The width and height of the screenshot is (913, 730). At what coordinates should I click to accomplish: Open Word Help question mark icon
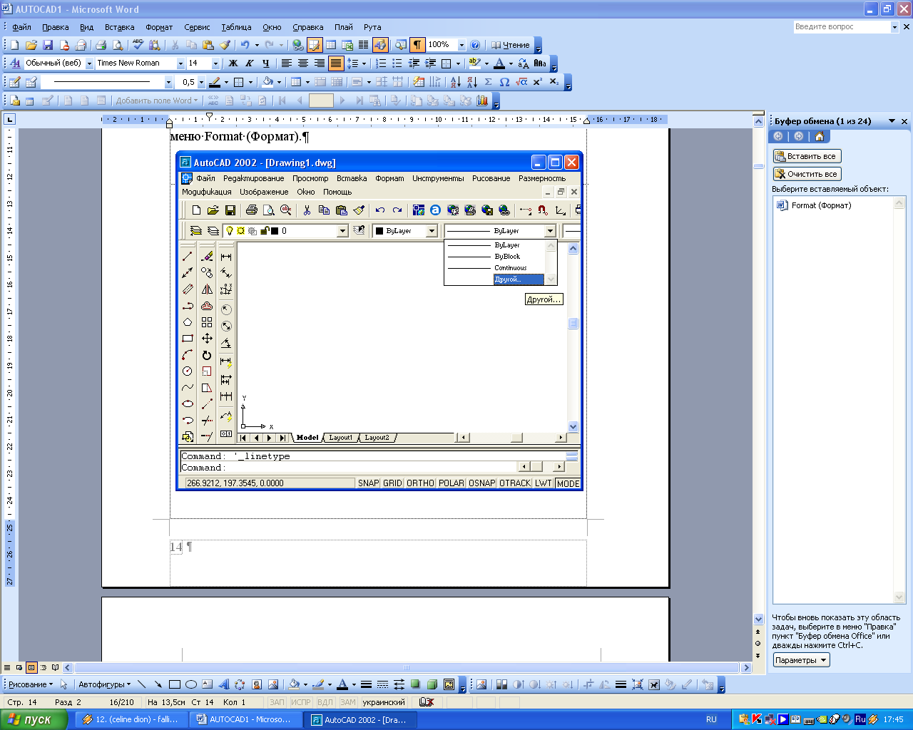coord(475,45)
